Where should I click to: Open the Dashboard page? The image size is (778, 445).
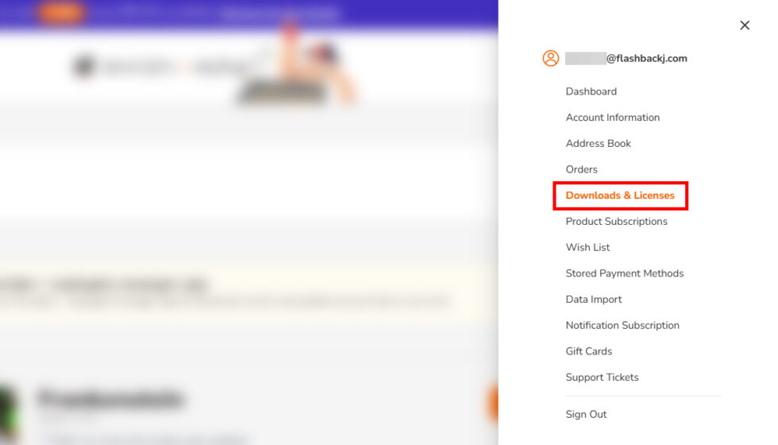(x=591, y=91)
